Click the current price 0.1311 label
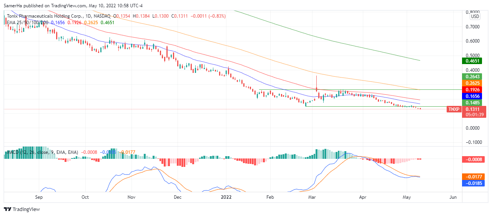Screen dimensions: 492x216 [x=473, y=109]
